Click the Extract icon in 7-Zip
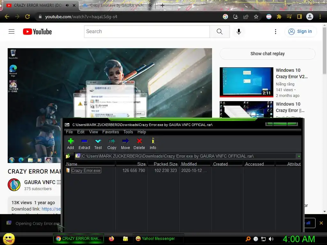The height and width of the screenshot is (245, 327). click(x=84, y=141)
